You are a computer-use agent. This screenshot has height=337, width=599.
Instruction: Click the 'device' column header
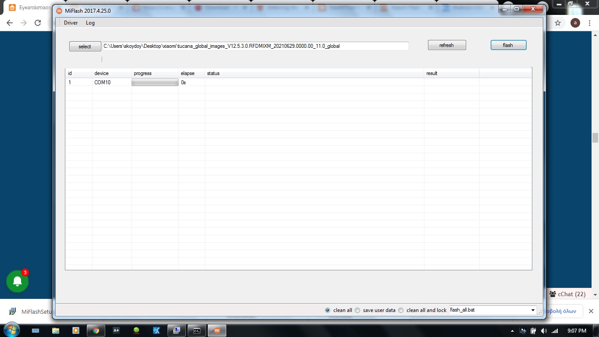[112, 73]
